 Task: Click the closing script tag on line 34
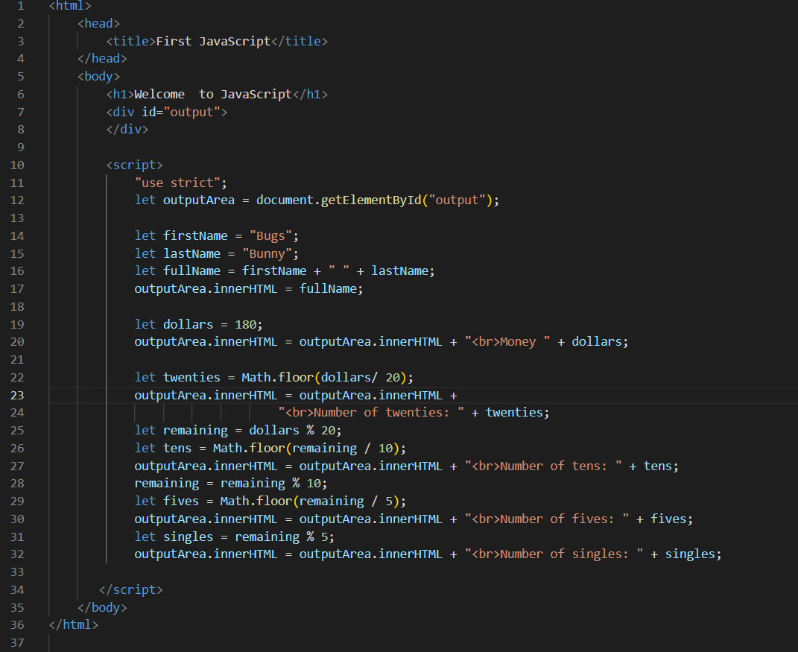[131, 589]
